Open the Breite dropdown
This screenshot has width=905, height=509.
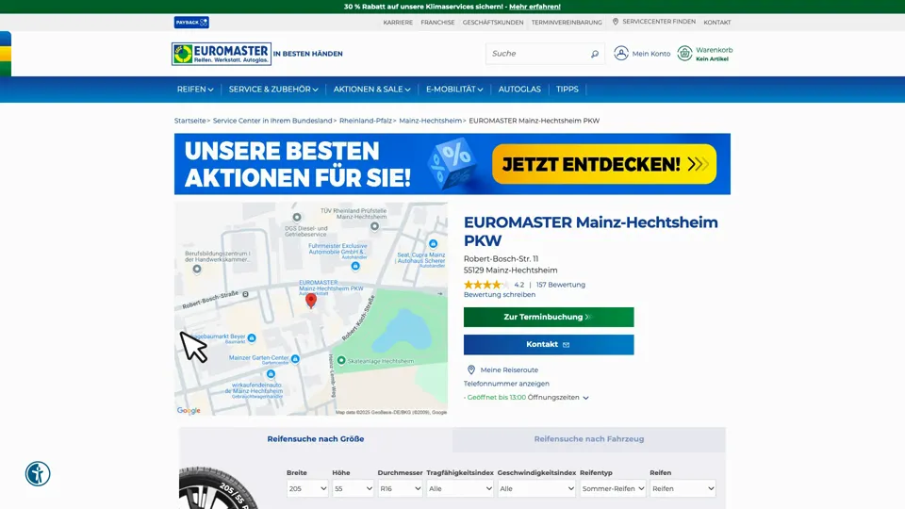[x=307, y=488]
